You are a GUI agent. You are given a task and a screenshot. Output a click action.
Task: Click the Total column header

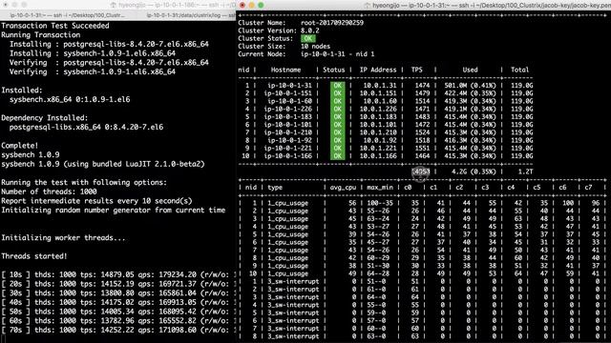519,70
